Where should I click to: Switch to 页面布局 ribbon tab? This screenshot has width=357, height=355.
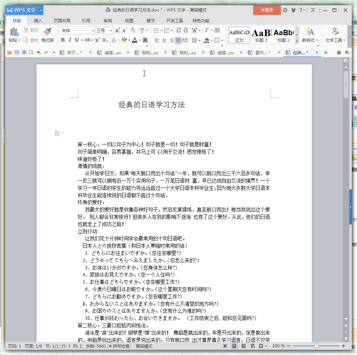point(62,21)
